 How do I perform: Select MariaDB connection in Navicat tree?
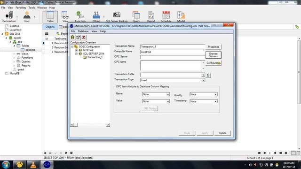(x=15, y=73)
